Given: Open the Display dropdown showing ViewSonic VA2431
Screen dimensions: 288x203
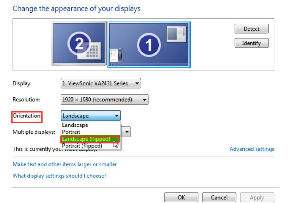Looking at the screenshot, I should pyautogui.click(x=101, y=83).
